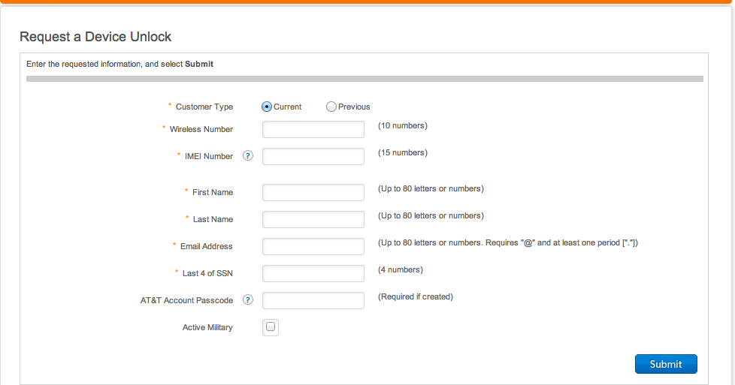Image resolution: width=735 pixels, height=385 pixels.
Task: Click the Active Military label text
Action: [x=207, y=327]
